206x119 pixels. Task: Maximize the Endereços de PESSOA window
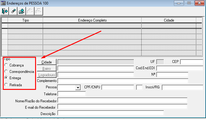[189, 3]
